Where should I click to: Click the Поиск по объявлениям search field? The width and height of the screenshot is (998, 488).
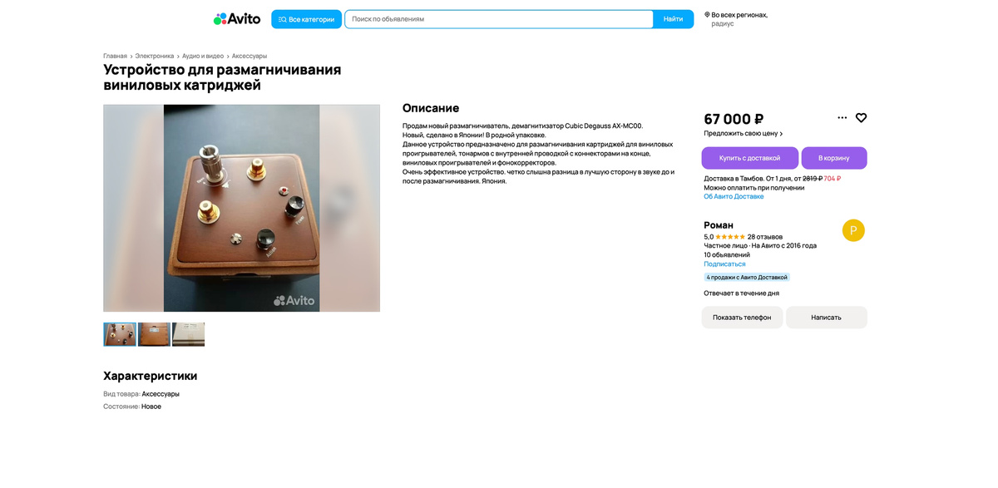pos(499,19)
